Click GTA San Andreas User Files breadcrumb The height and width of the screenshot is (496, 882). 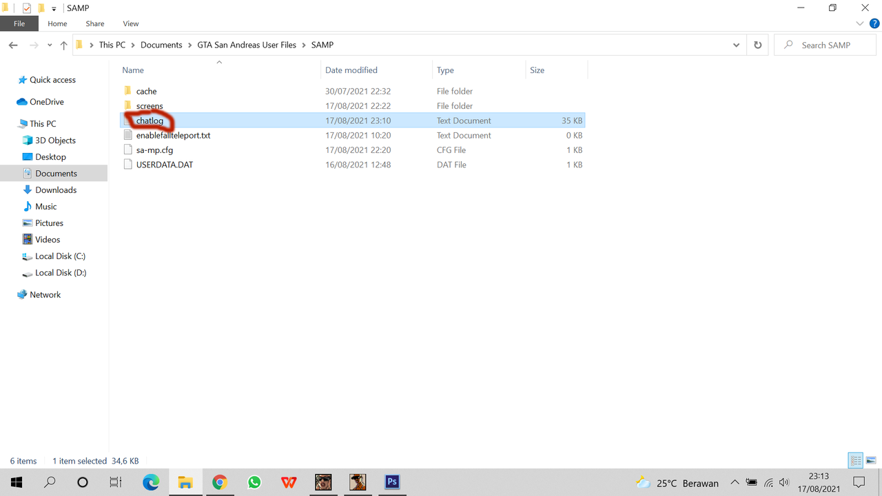[x=247, y=45]
